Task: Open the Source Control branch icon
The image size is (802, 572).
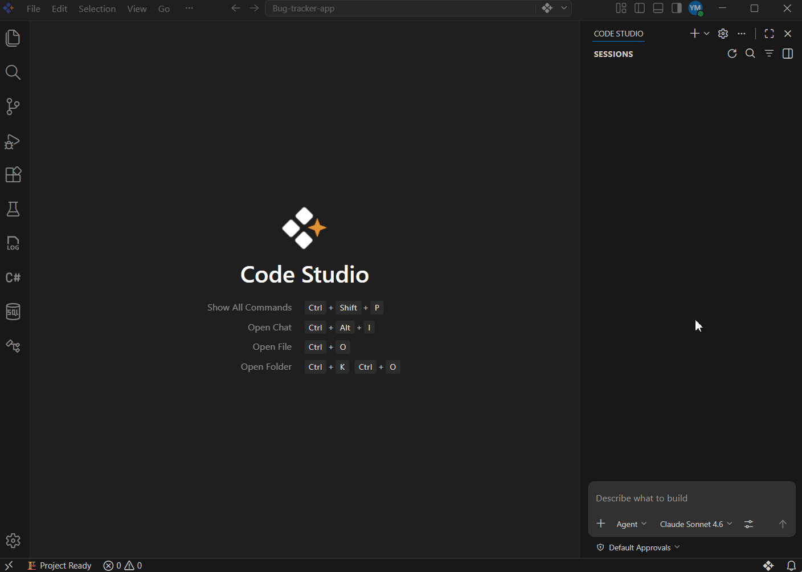Action: [x=13, y=107]
